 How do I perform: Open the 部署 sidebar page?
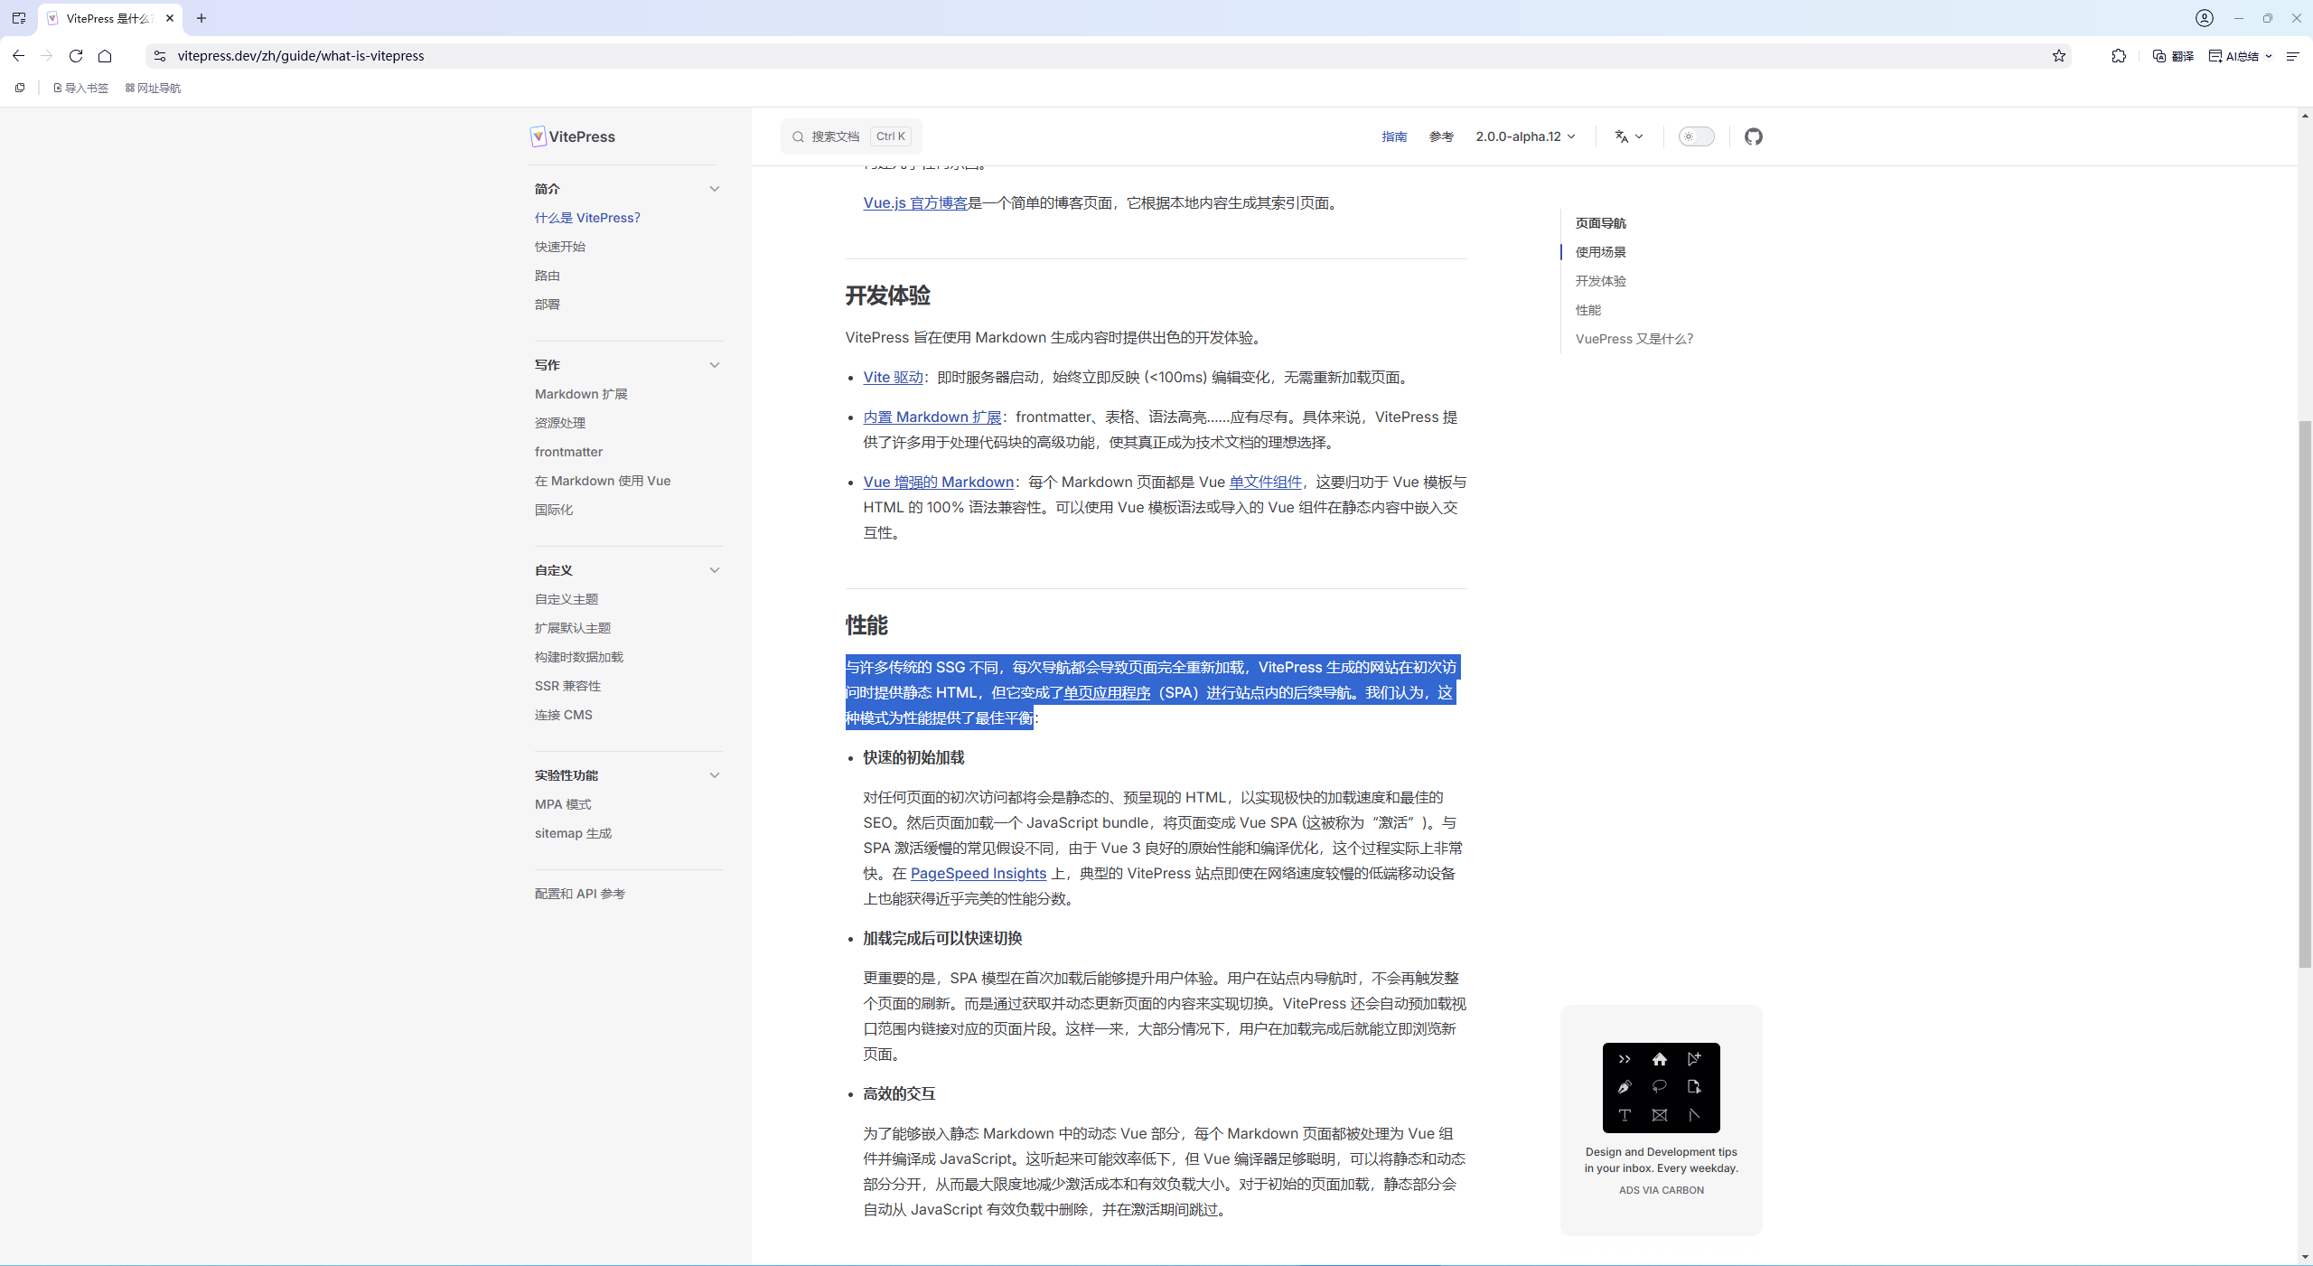548,305
